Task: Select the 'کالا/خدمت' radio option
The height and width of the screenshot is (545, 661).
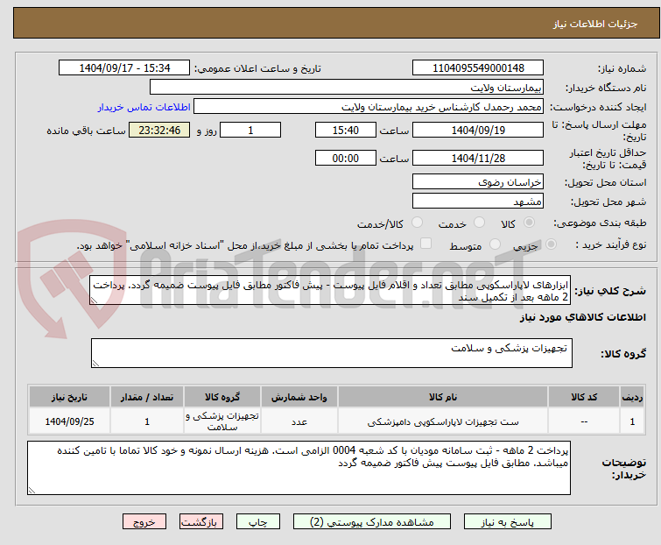Action: (x=417, y=223)
